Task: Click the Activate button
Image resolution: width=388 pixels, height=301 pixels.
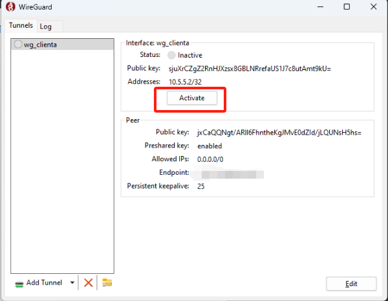Action: coord(191,98)
